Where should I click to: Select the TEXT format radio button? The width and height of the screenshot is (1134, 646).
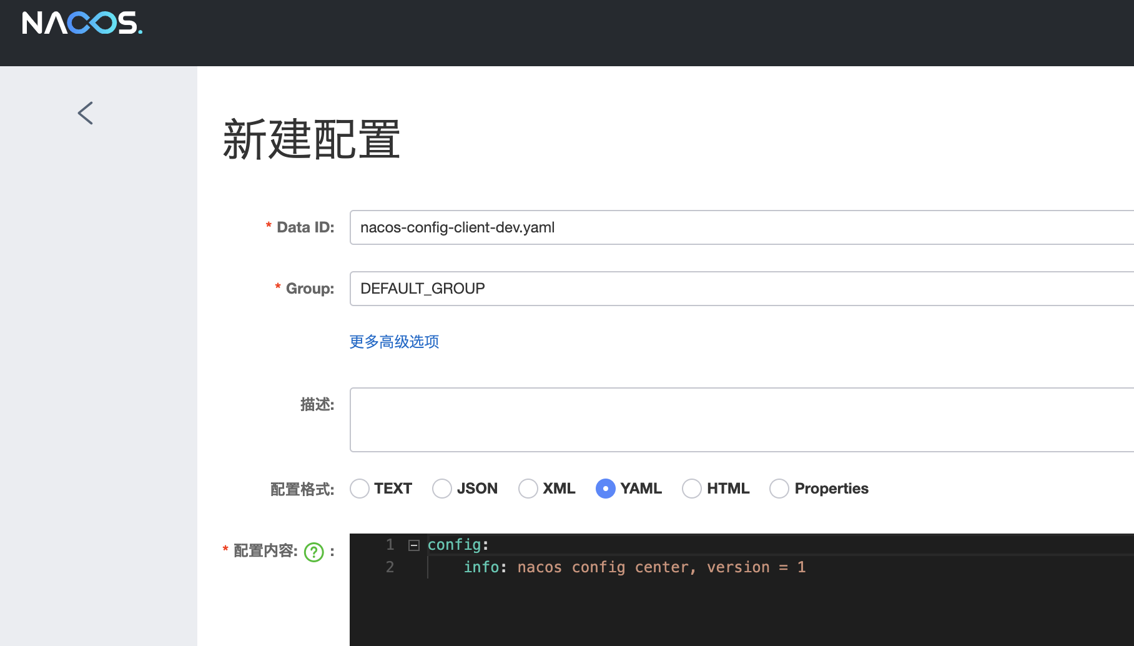point(360,489)
